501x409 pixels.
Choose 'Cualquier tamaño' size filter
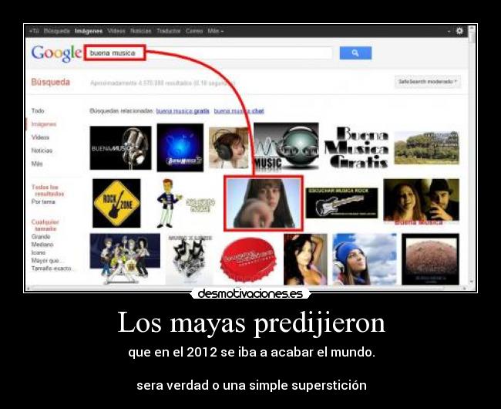click(x=45, y=225)
